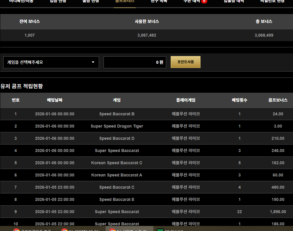Click the 1,896.00 comp bonus value
Viewport: 293px width, 231px height.
(278, 212)
